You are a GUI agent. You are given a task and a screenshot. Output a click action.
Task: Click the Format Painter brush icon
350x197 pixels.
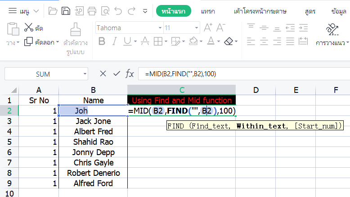(76, 29)
